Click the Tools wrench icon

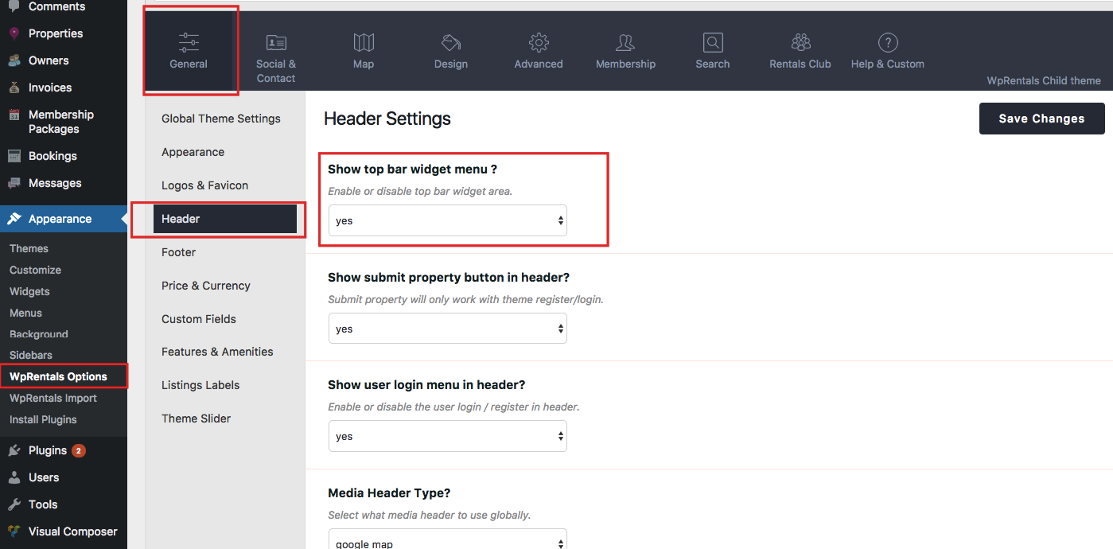tap(14, 504)
